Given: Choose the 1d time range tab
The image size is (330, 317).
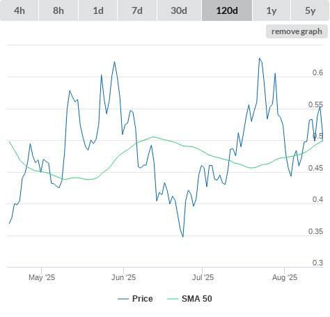Looking at the screenshot, I should point(98,10).
